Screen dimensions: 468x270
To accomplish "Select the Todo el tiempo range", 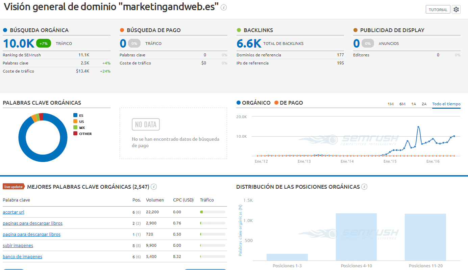I will pos(446,104).
